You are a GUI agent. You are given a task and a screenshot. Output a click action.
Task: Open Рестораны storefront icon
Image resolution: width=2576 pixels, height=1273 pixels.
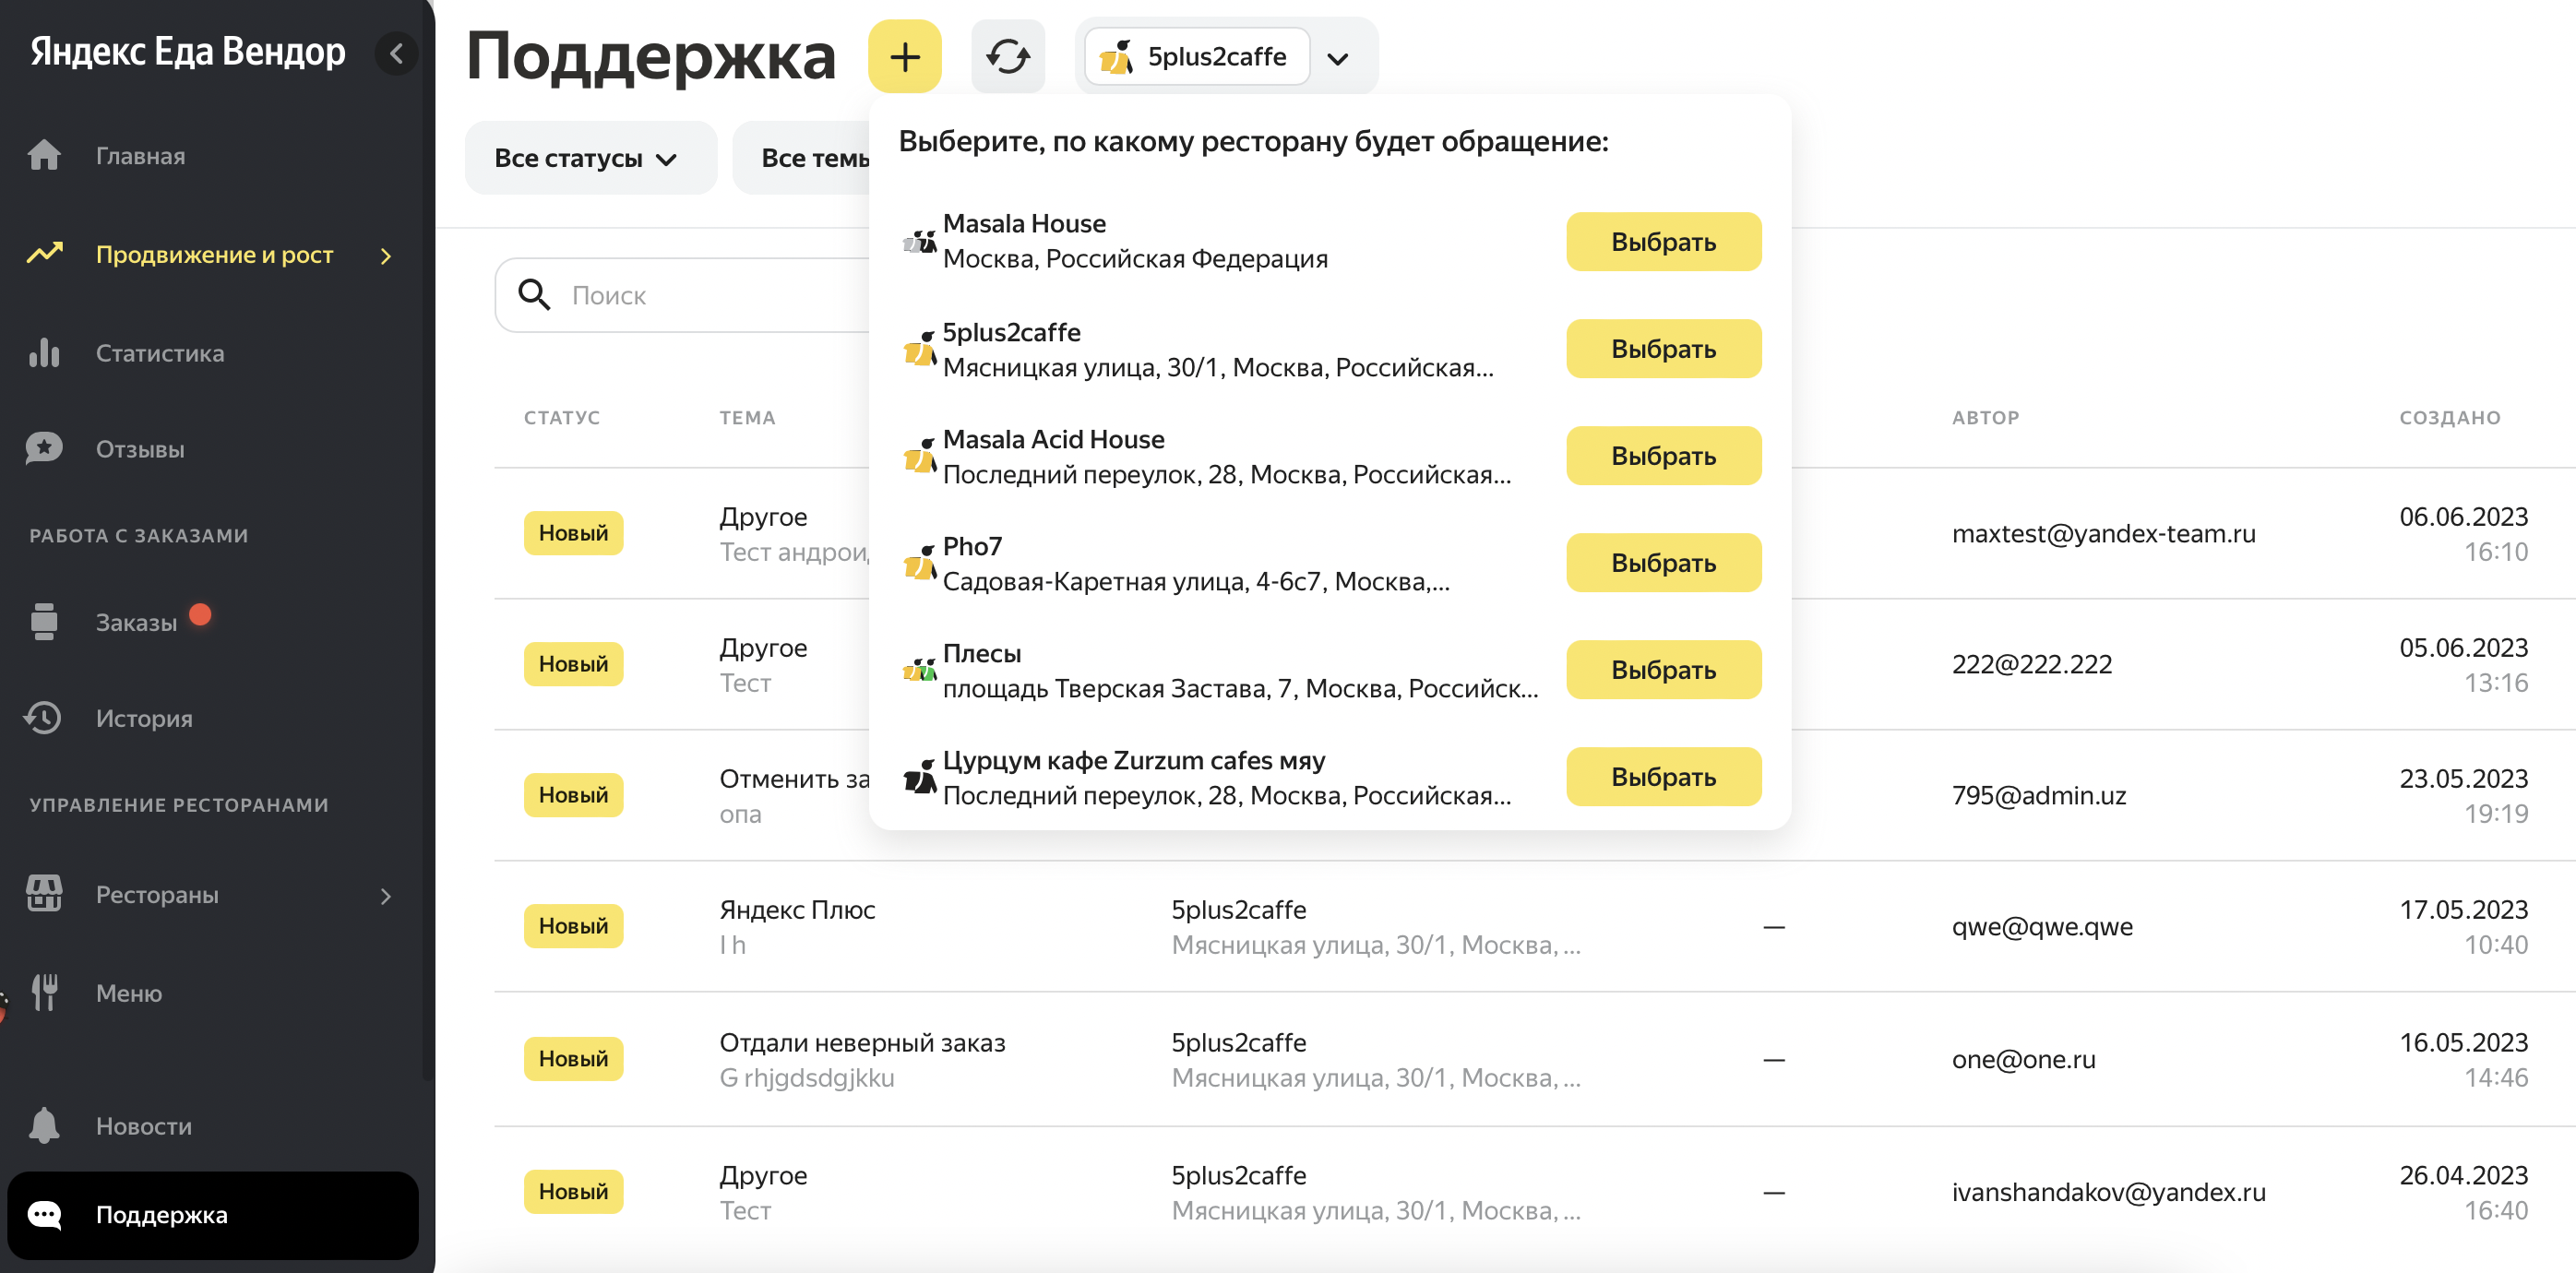[44, 894]
